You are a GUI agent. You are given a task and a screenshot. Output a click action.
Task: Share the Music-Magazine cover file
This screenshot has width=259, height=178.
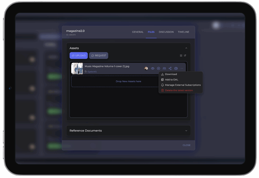[170, 68]
